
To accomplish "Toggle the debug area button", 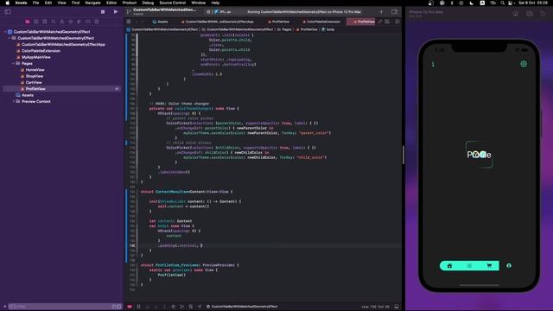I will click(397, 307).
